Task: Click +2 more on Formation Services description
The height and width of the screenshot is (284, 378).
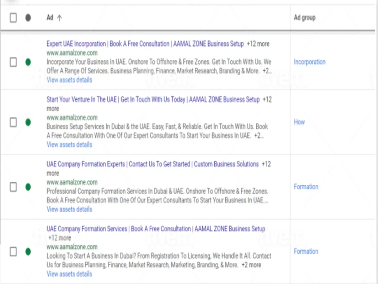Action: click(251, 265)
